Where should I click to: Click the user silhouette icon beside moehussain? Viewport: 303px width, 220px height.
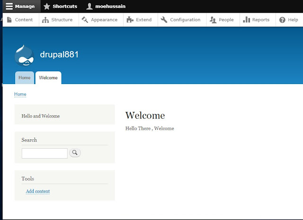(89, 6)
